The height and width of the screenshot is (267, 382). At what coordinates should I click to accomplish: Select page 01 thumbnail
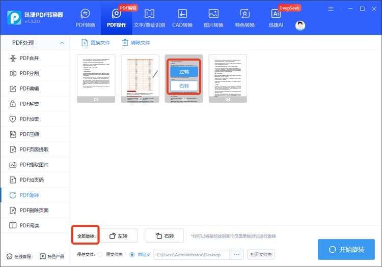96,78
